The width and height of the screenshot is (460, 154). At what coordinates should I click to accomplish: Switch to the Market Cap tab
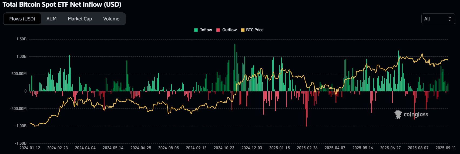[x=80, y=19]
